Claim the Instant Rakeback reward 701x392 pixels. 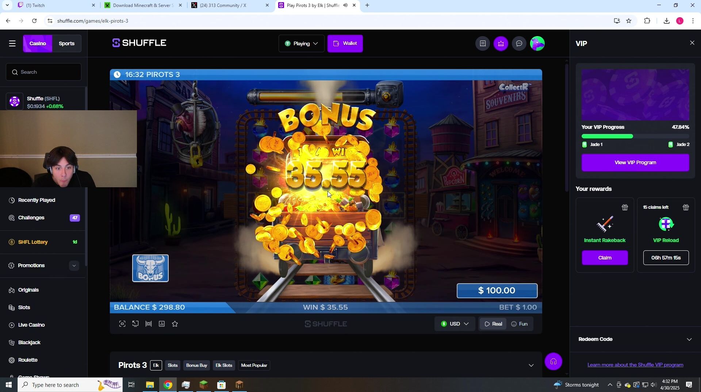605,258
